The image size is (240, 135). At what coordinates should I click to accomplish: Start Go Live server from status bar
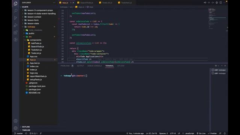pyautogui.click(x=201, y=133)
